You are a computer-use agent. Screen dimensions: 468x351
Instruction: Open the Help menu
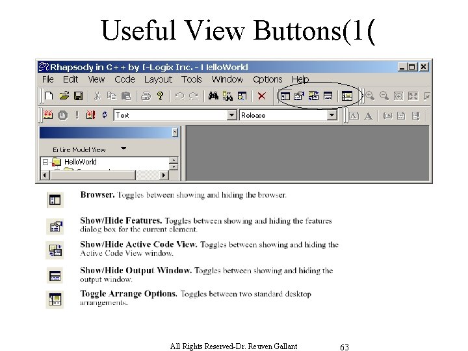(300, 79)
